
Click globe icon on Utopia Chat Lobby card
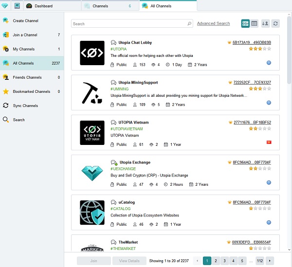coord(269,63)
